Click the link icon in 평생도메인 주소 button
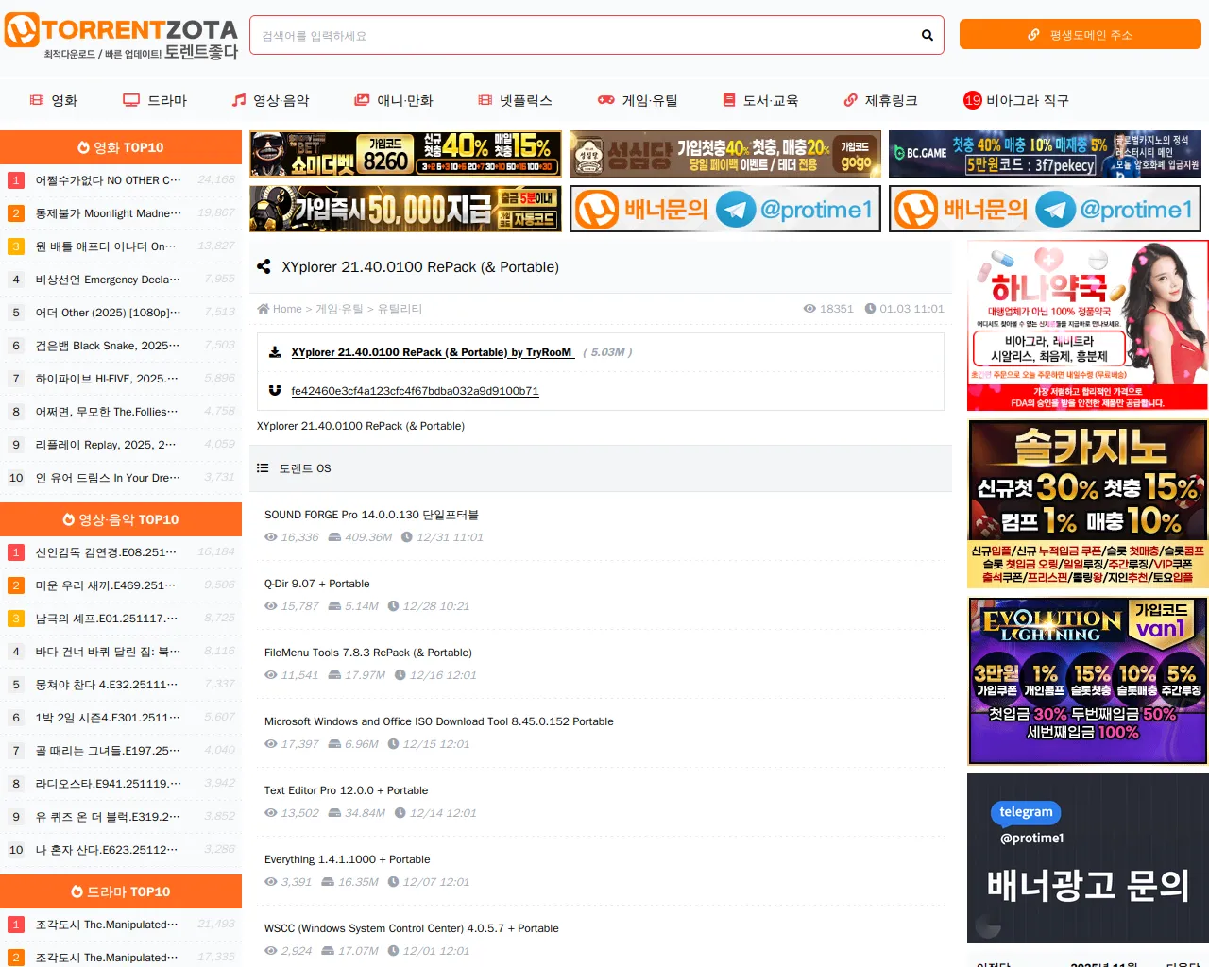This screenshot has width=1209, height=967. 1033,35
